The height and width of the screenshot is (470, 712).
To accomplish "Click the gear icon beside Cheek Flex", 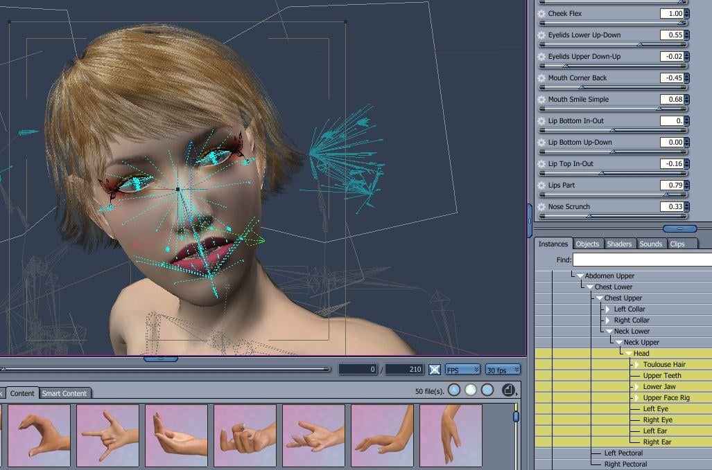I will [x=541, y=14].
